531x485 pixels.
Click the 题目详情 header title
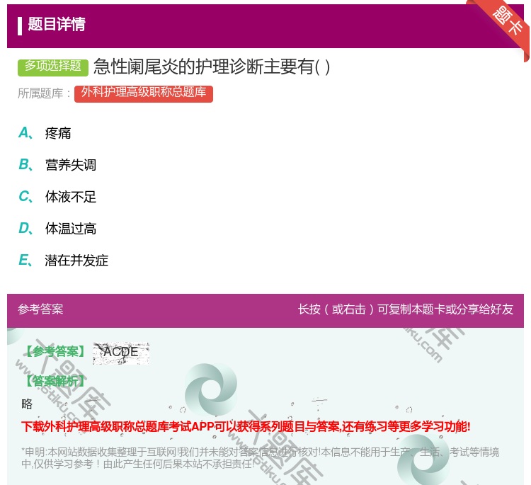point(57,25)
